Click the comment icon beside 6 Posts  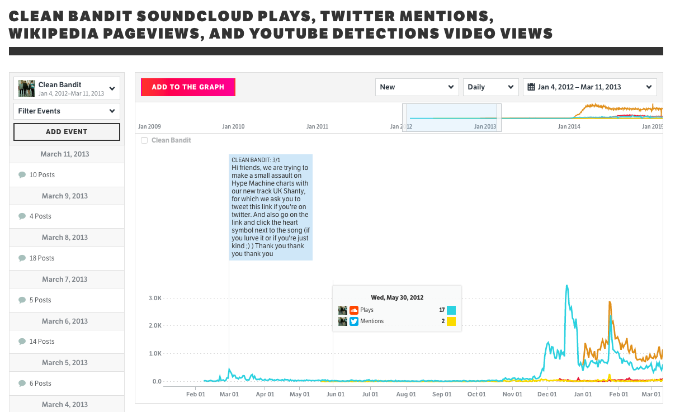coord(22,383)
